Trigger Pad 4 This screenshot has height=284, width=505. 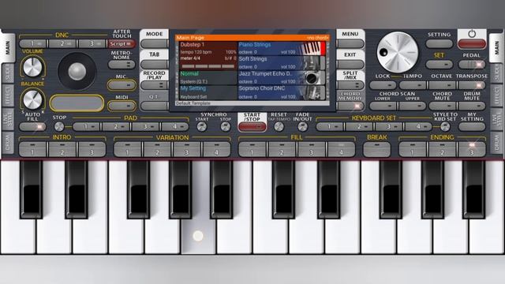click(175, 127)
